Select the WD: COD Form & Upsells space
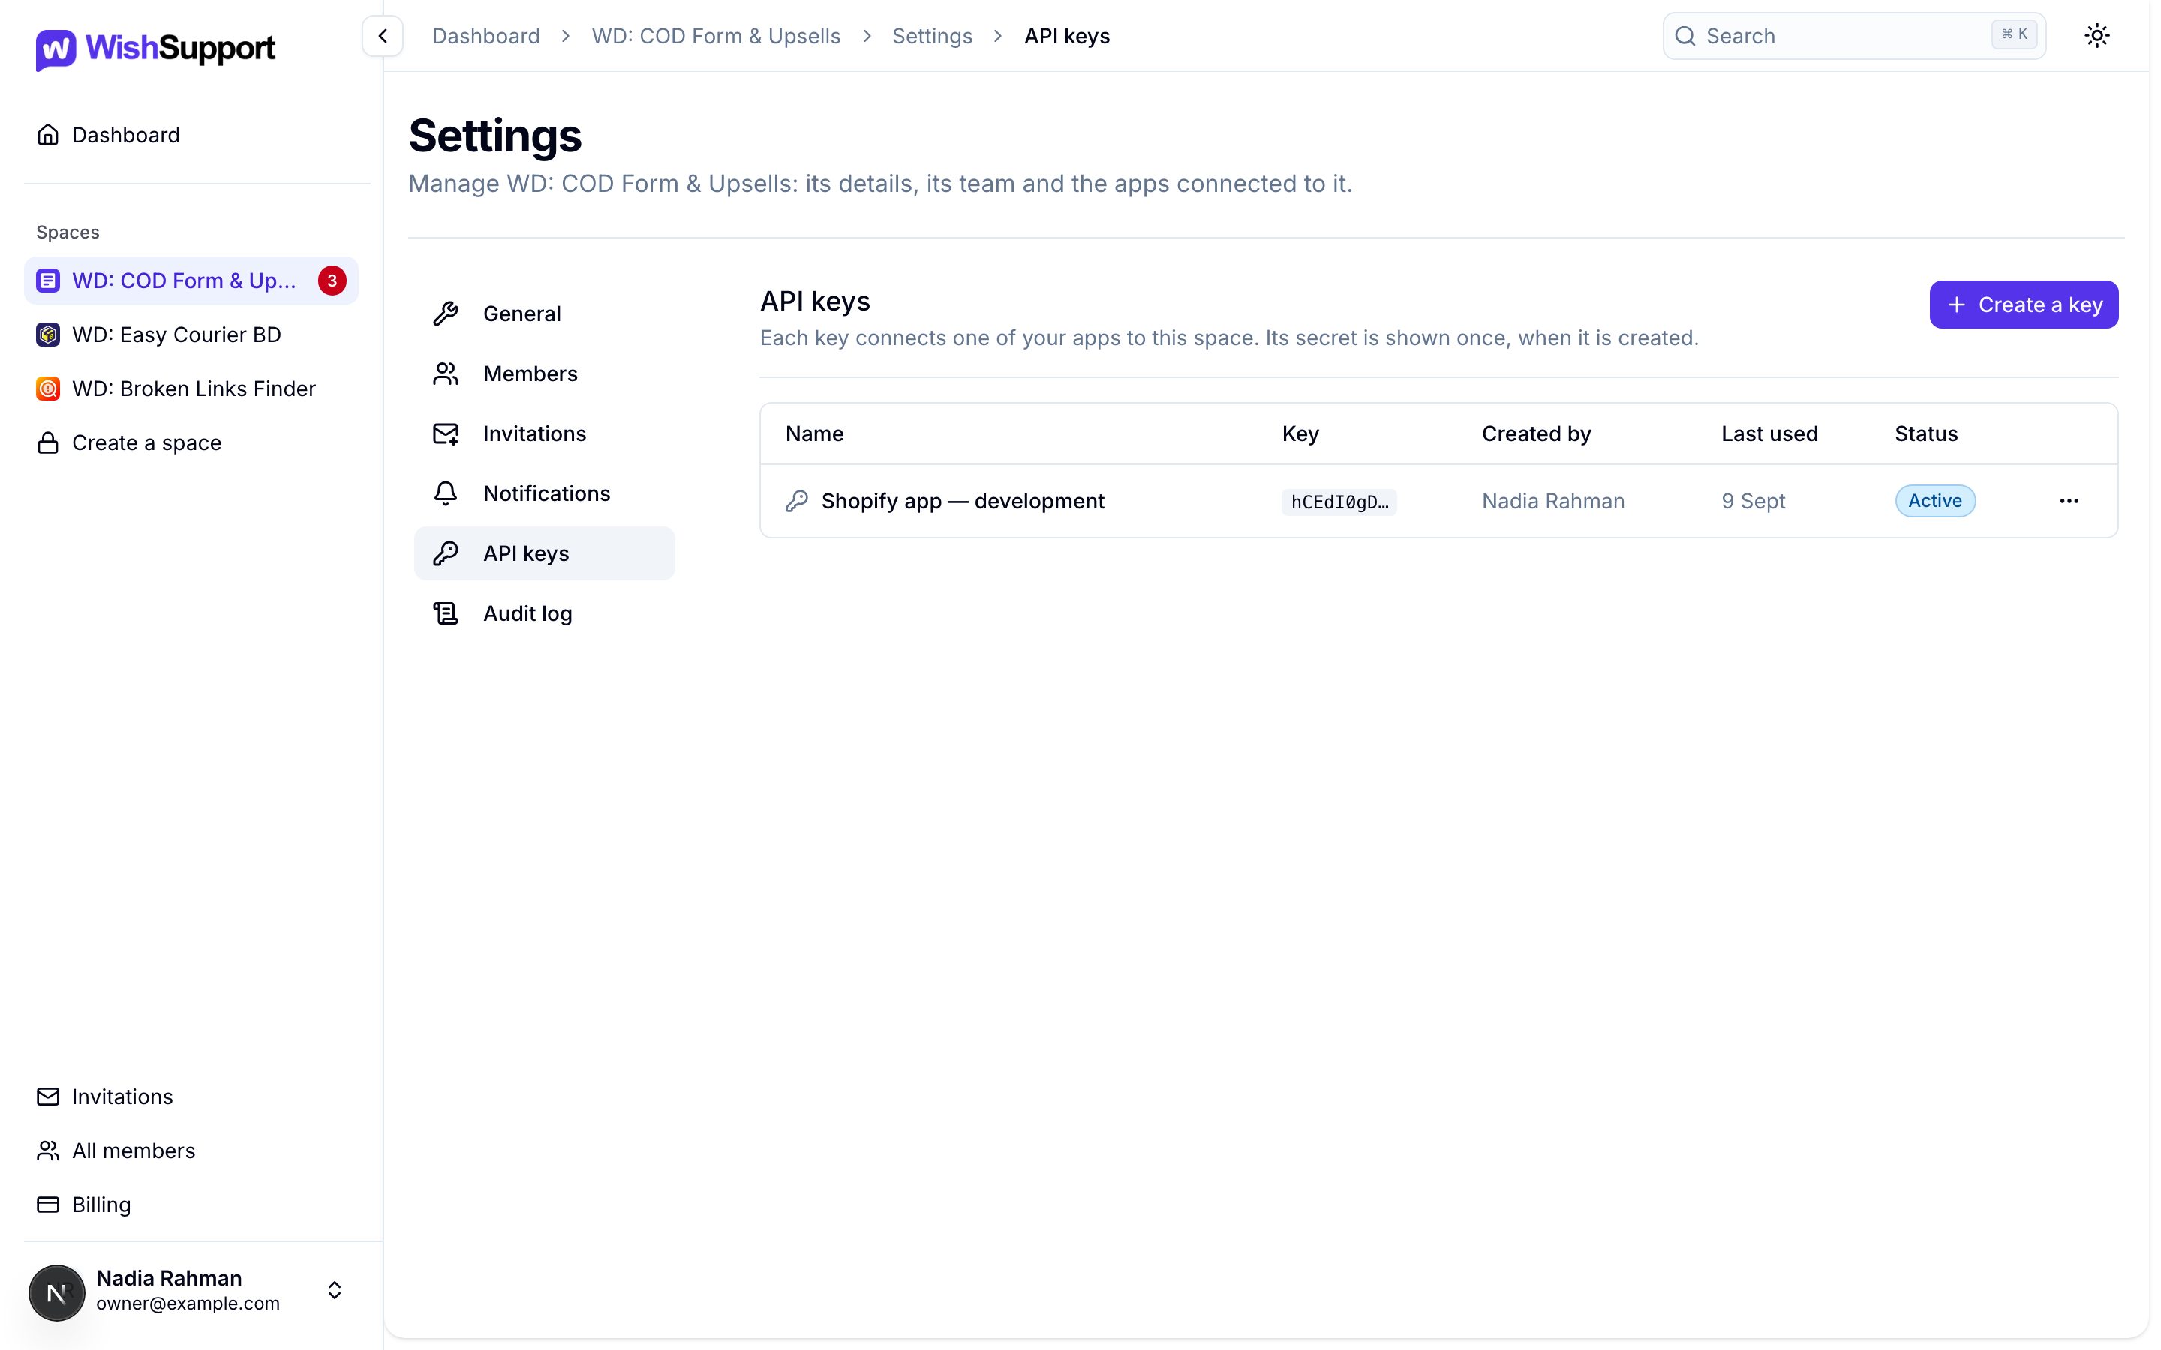This screenshot has width=2161, height=1350. [191, 280]
